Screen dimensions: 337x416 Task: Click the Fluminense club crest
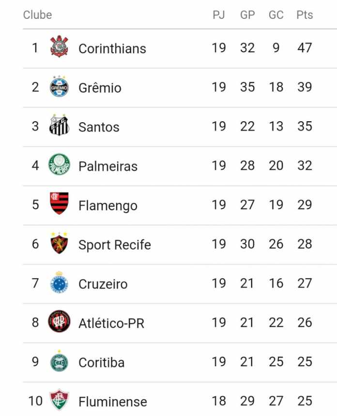[60, 400]
